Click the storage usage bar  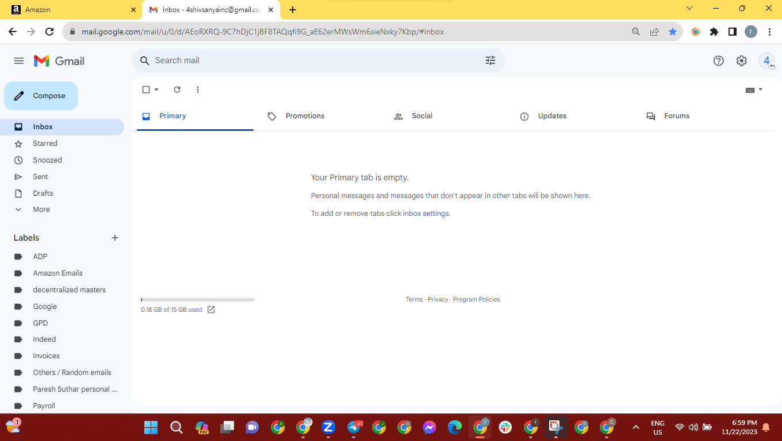coord(198,300)
